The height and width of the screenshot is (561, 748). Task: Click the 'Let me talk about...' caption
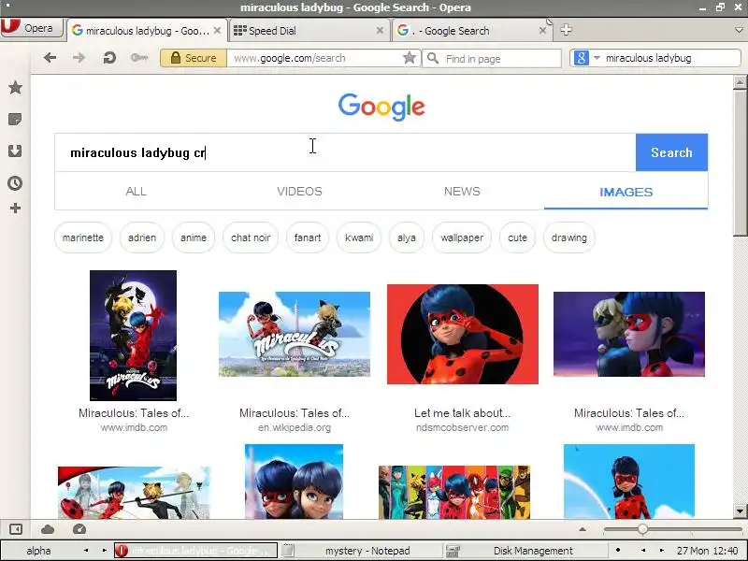[462, 413]
